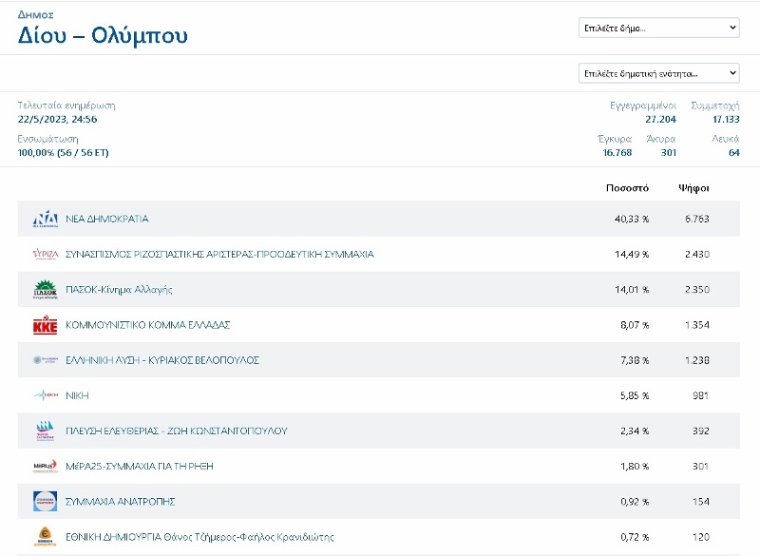Select the ΝΙΚΗ party name
This screenshot has height=556, width=760.
pos(77,395)
